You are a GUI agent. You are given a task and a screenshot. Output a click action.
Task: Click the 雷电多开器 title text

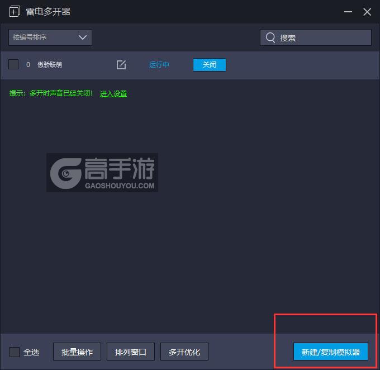point(48,12)
